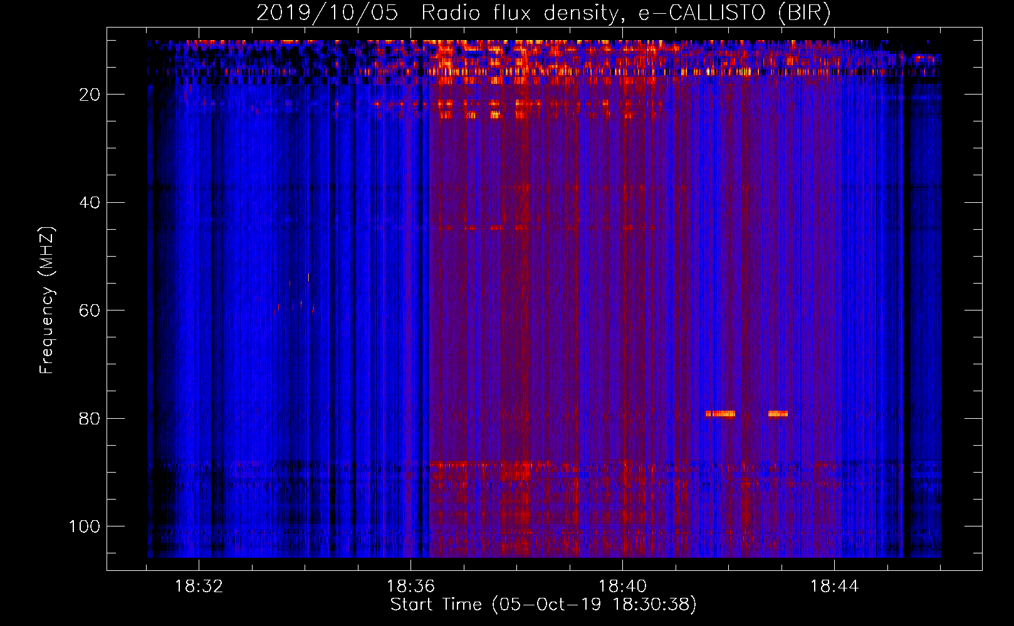Click the "Start Time (05-Oct-19 18:30:38)" label
Image resolution: width=1014 pixels, height=626 pixels.
(543, 605)
